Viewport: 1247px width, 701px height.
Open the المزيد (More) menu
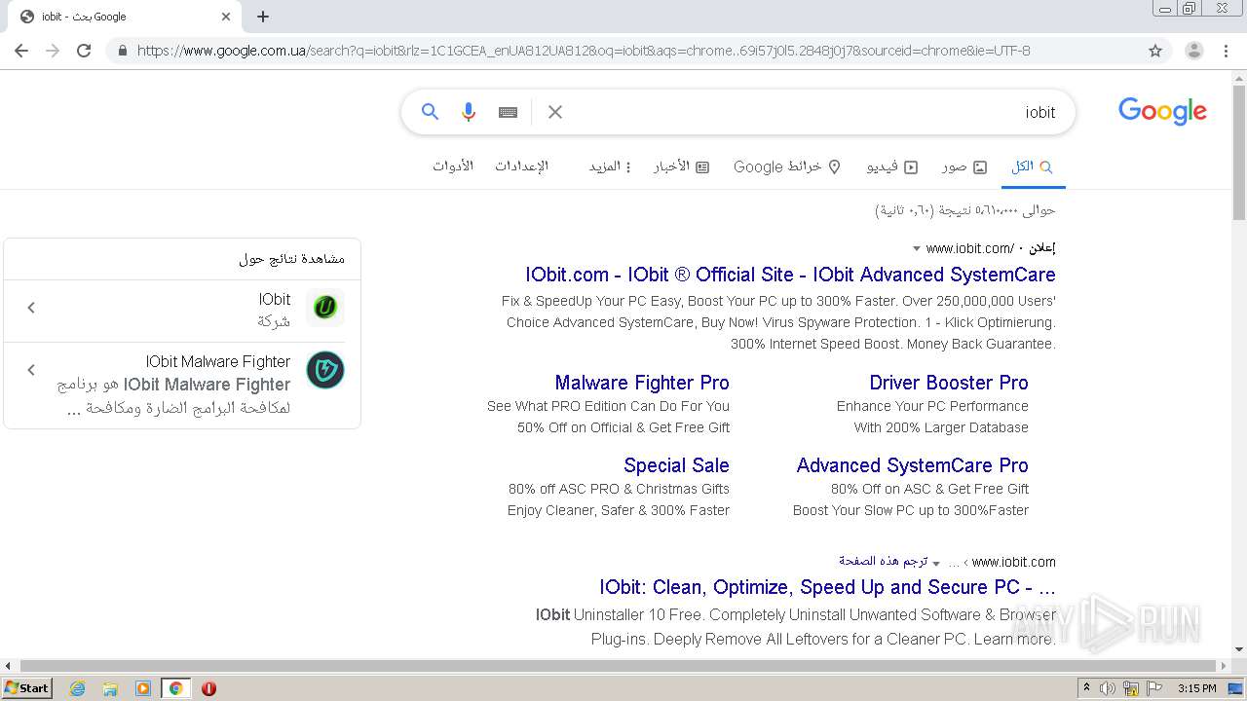(610, 166)
